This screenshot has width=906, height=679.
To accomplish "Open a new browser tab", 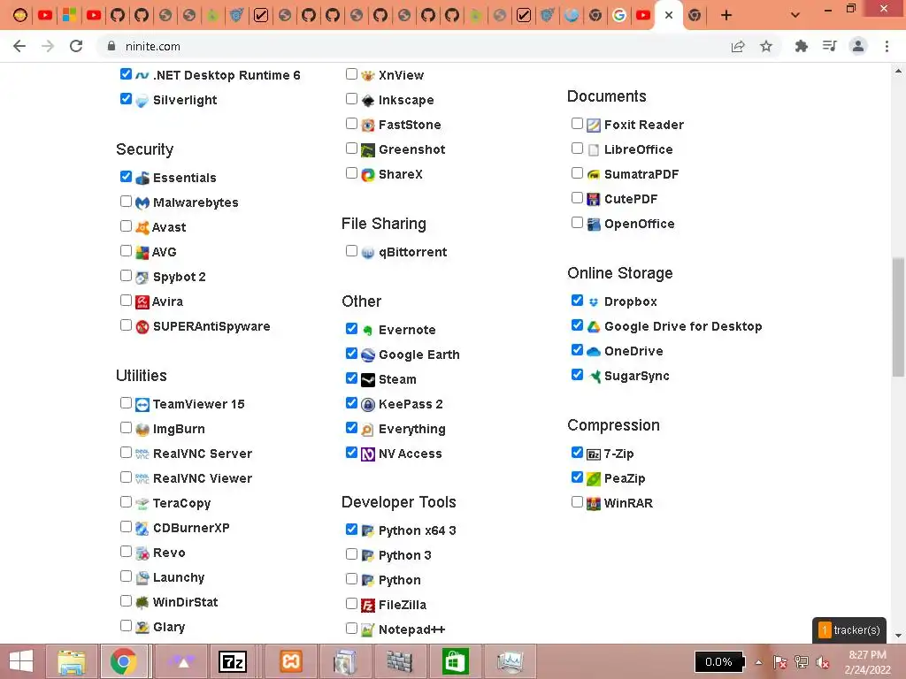I will point(726,15).
